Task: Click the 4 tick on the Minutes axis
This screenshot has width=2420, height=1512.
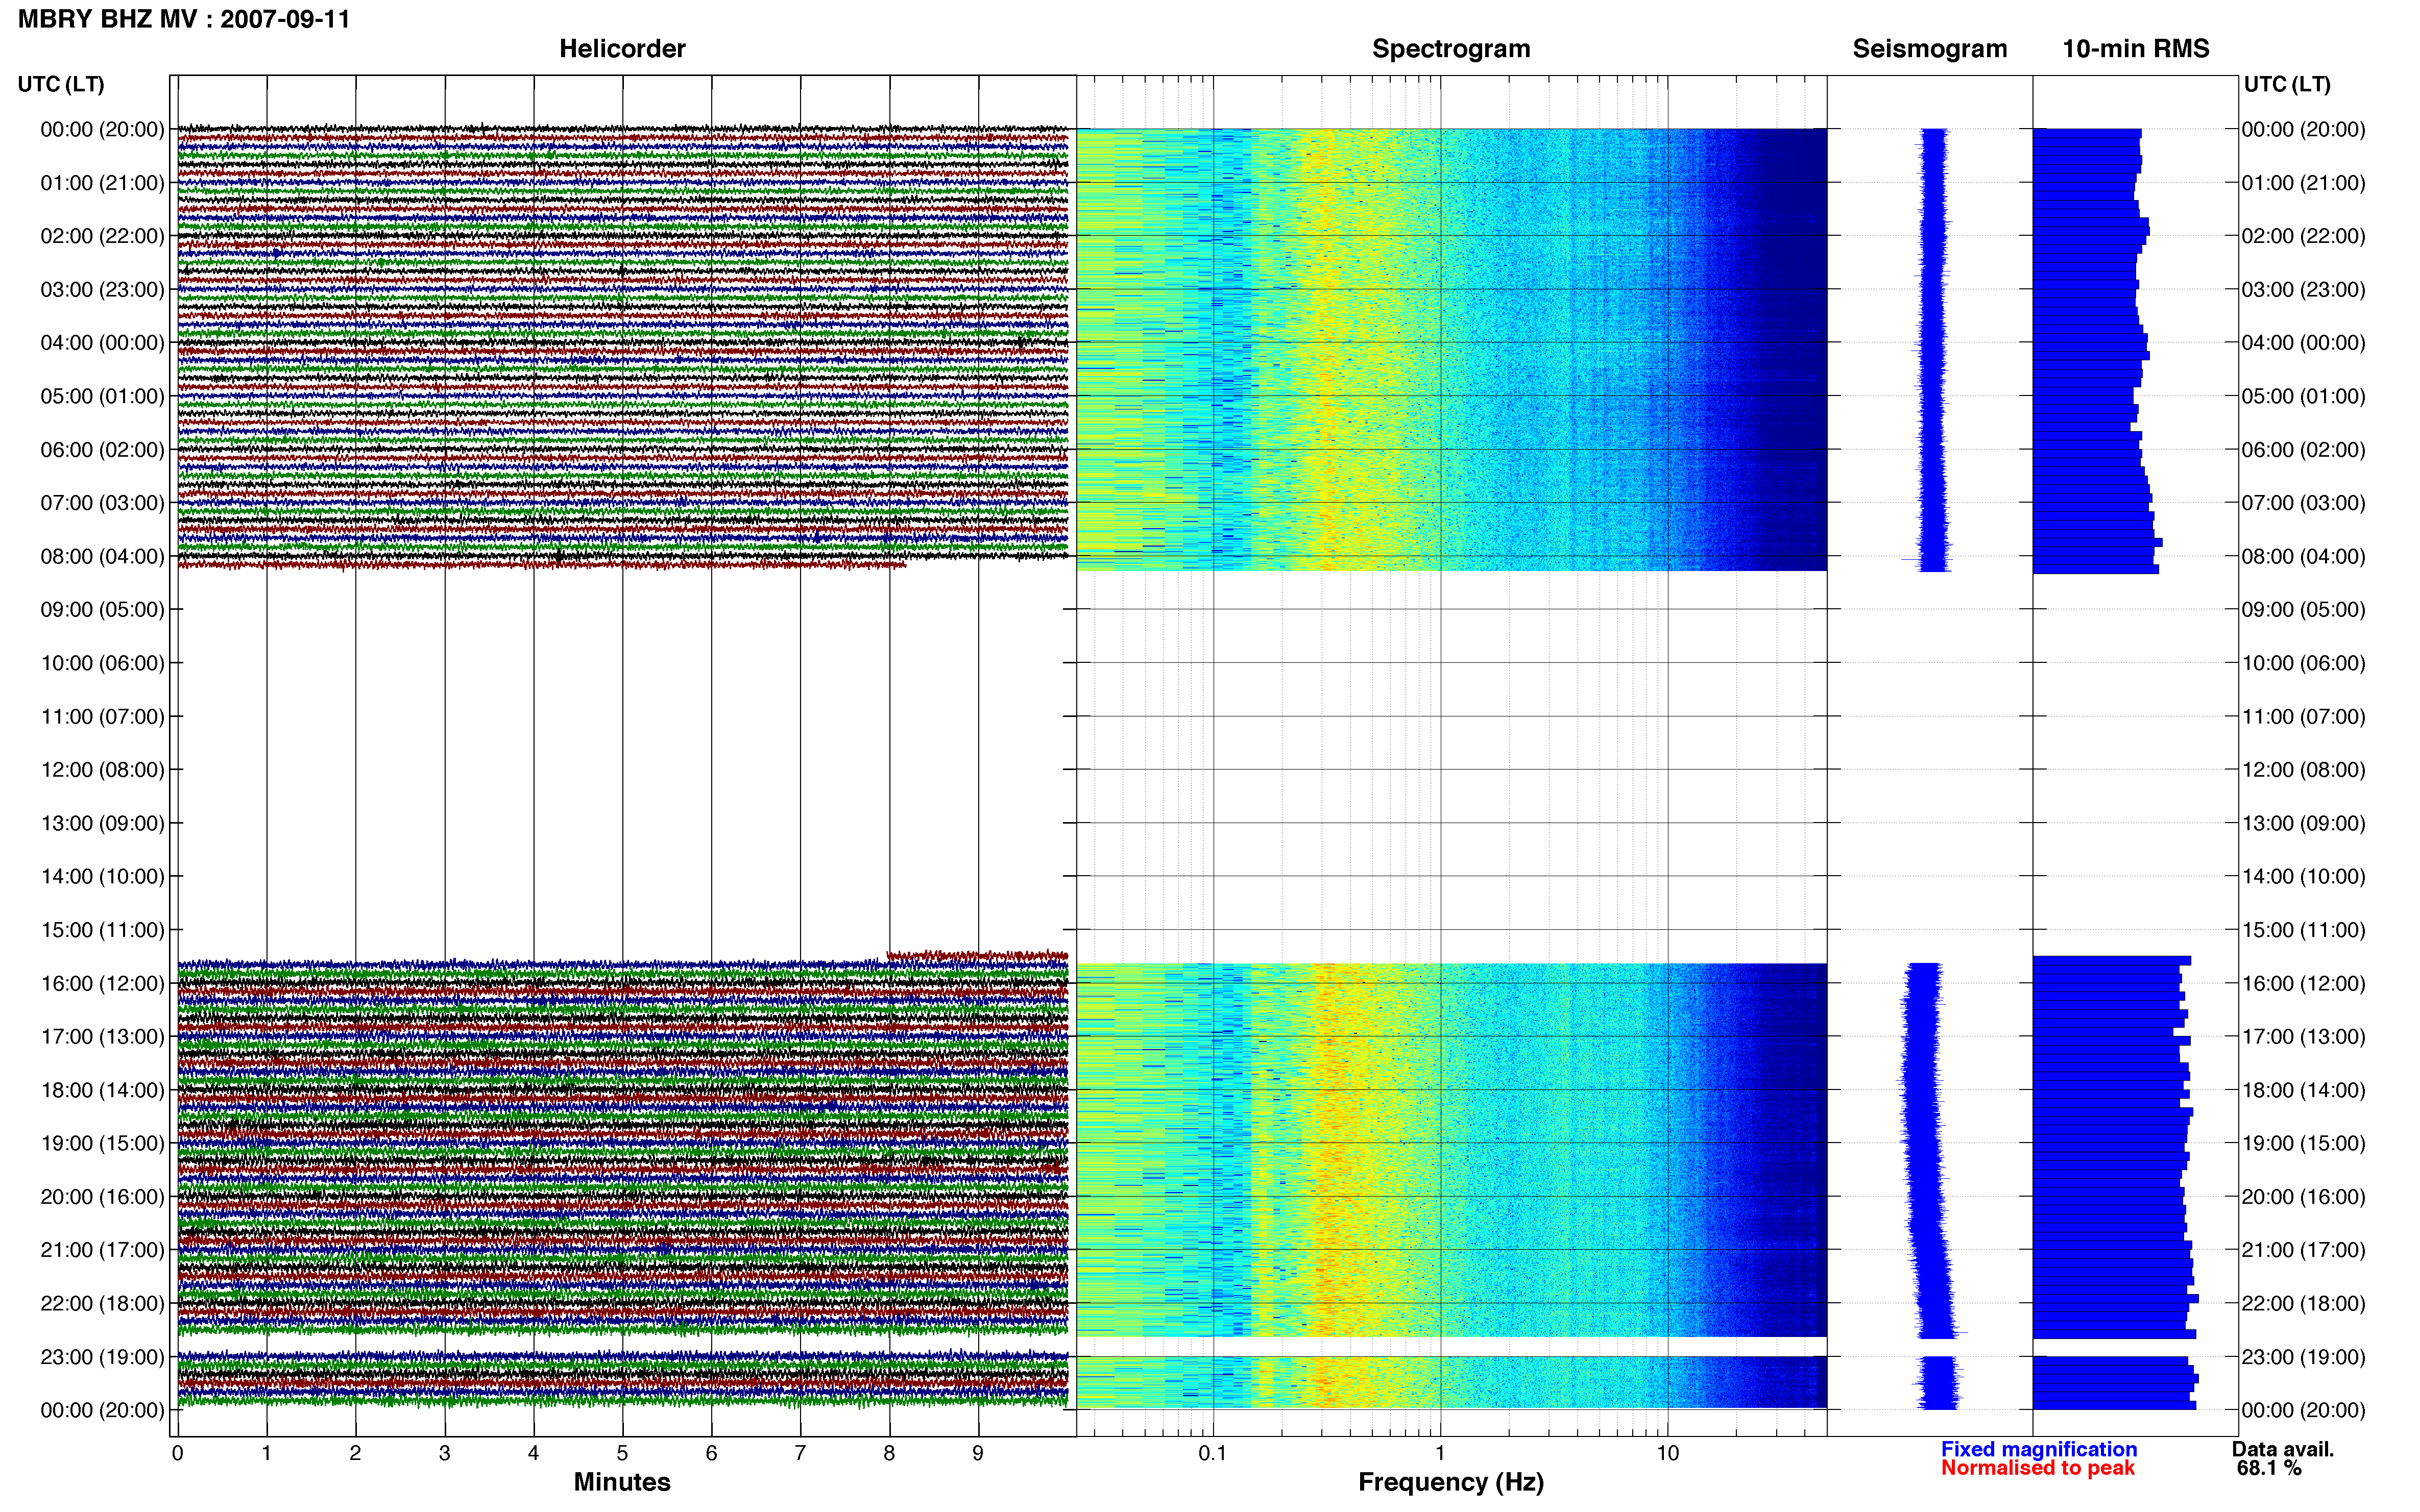Action: (533, 1453)
